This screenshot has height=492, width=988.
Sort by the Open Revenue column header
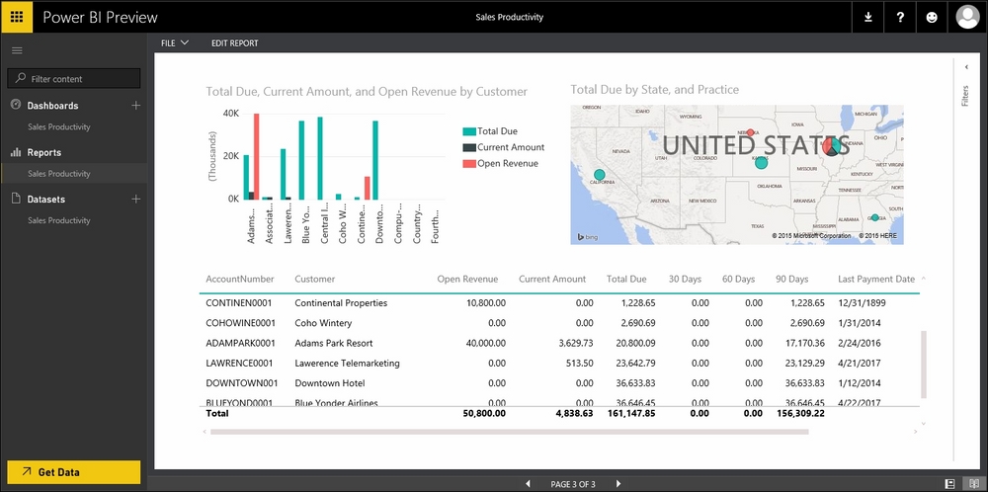pyautogui.click(x=467, y=280)
